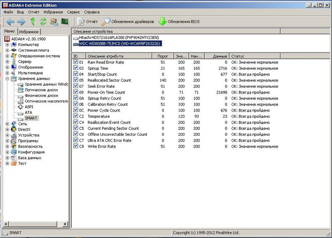Click the Forward arrow toolbar icon
The height and width of the screenshot is (238, 332).
(21, 22)
